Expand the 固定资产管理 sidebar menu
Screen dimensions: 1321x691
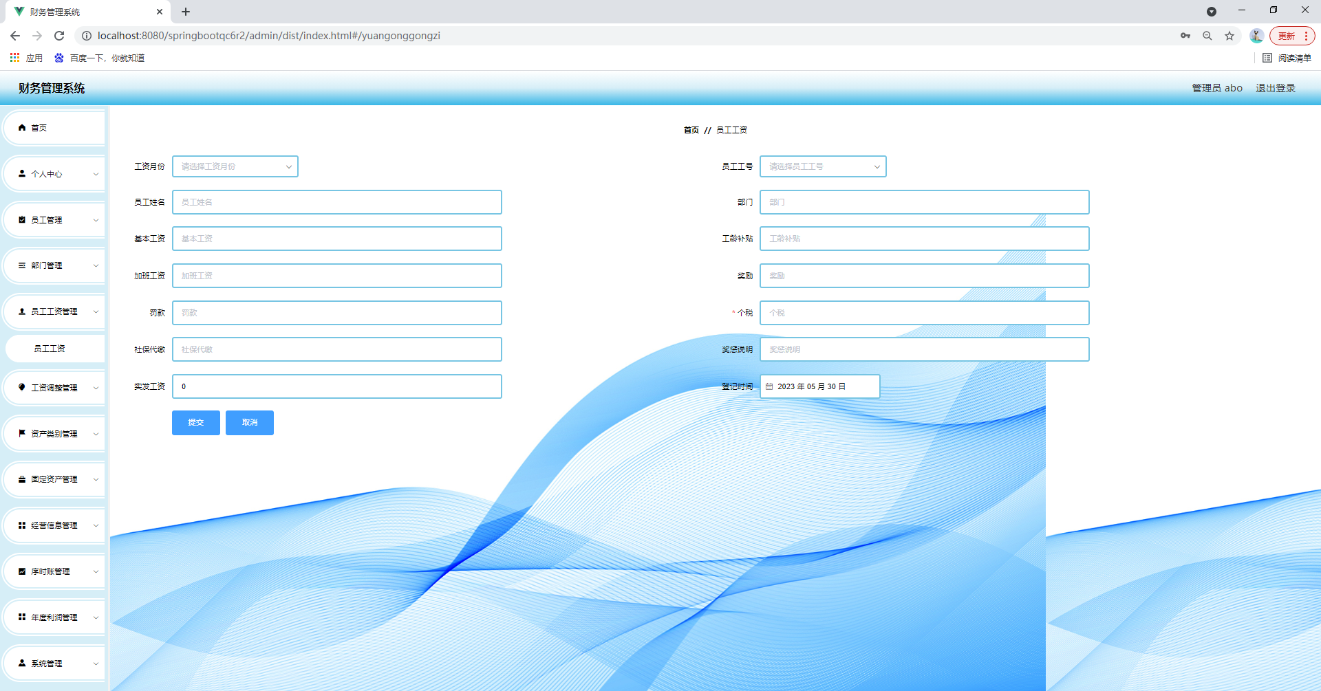pyautogui.click(x=55, y=479)
